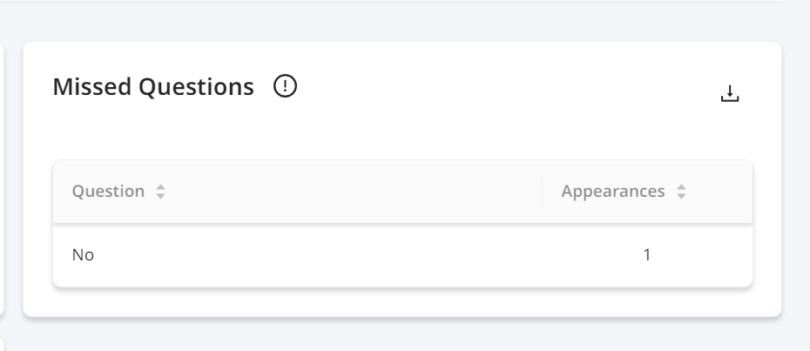Click the info icon beside Missed Questions
Viewport: 810px width, 351px height.
[x=285, y=86]
